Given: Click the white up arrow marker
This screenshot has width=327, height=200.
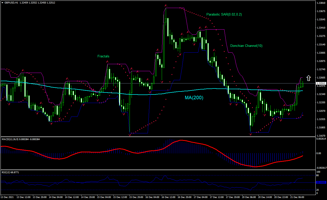Looking at the screenshot, I should [x=309, y=78].
